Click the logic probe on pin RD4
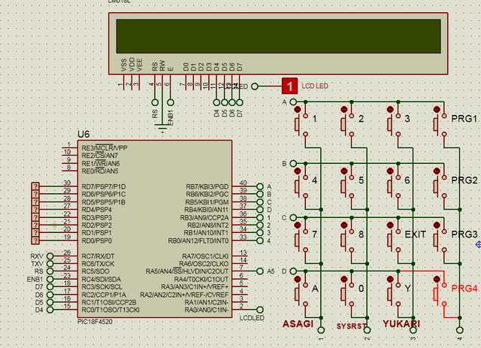Viewport: 481px width, 348px height. [35, 210]
